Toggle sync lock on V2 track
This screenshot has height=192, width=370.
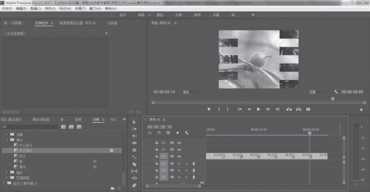(172, 150)
